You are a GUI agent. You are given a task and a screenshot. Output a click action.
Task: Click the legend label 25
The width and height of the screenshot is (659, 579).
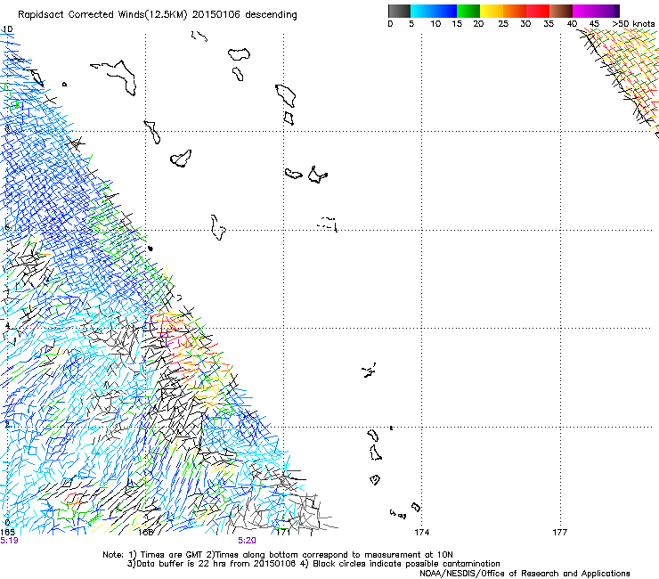click(503, 24)
